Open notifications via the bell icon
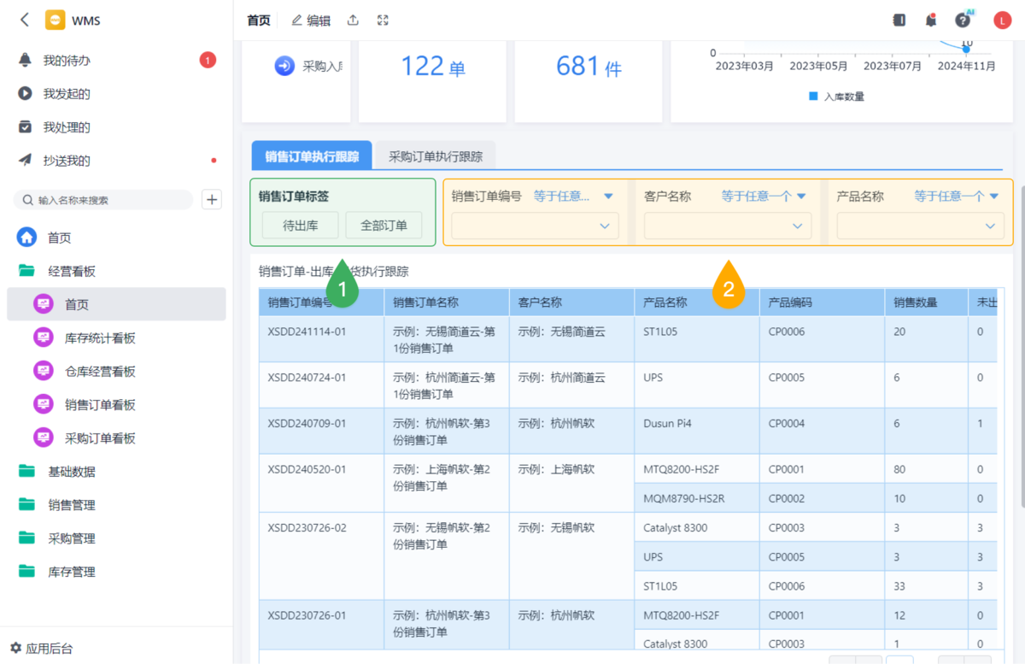 point(931,19)
